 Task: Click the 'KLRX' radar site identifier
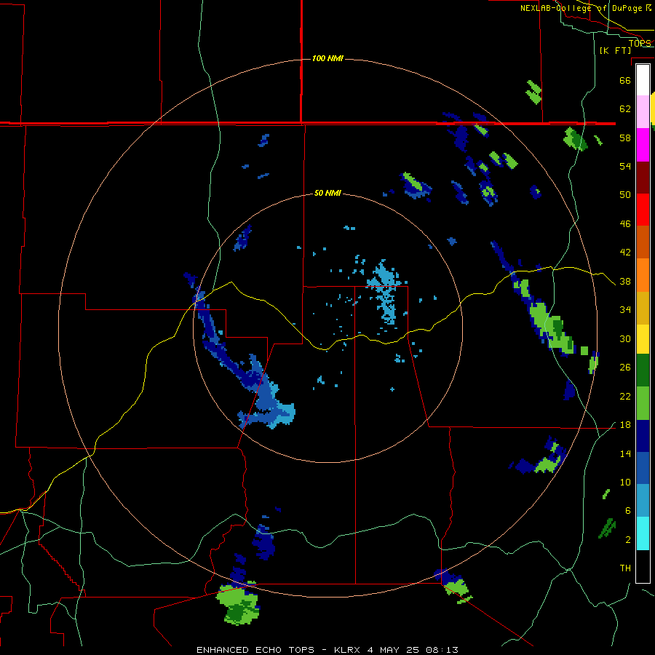(x=349, y=650)
